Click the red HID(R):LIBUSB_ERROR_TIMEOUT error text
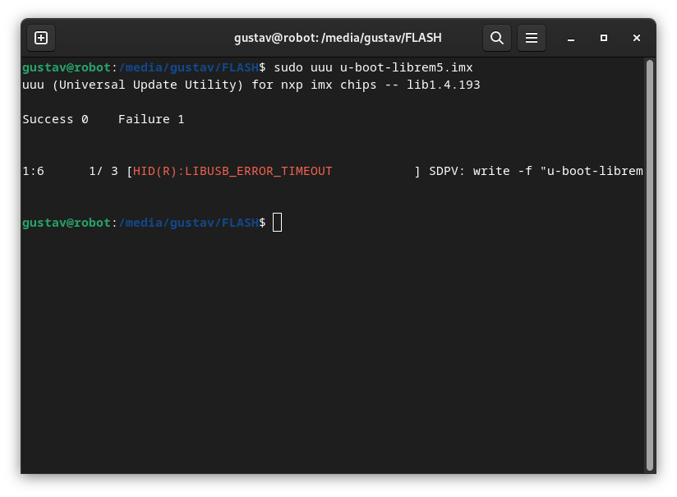Screen dimensions: 677x497 point(233,172)
